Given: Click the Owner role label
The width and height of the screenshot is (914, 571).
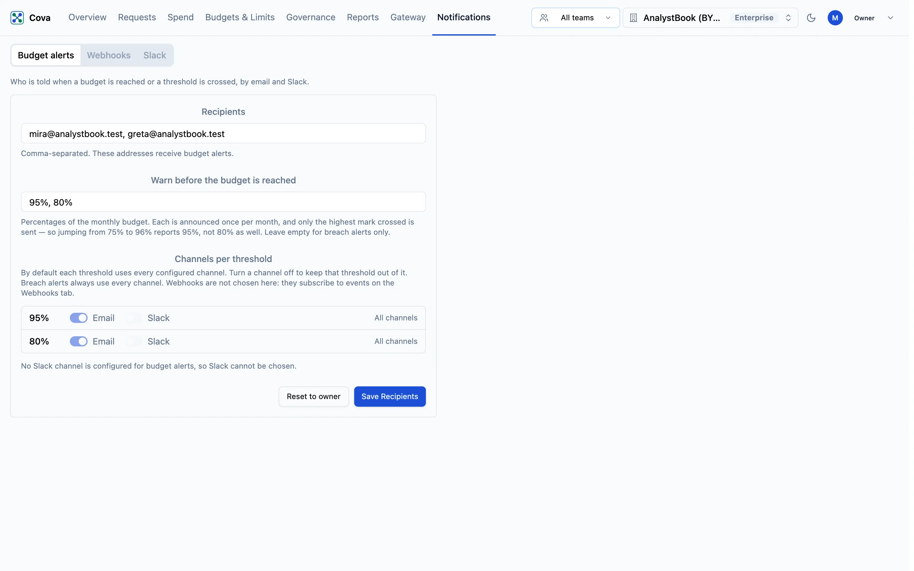Looking at the screenshot, I should tap(864, 18).
